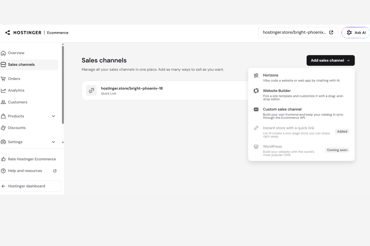Click the Sales channels page heading
The image size is (370, 246).
point(104,60)
